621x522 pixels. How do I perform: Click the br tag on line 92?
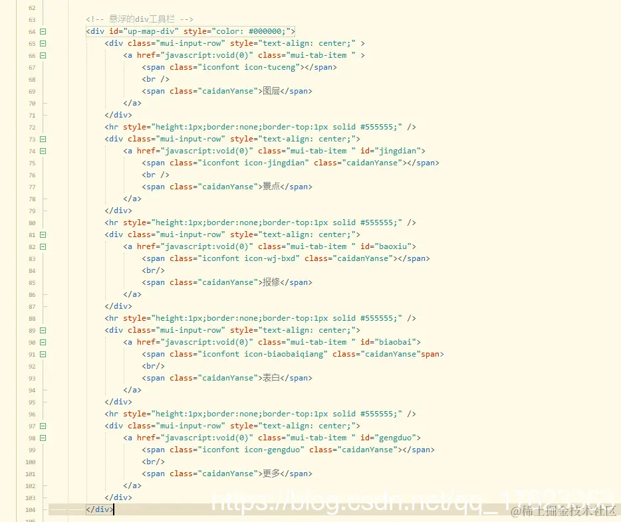(154, 366)
